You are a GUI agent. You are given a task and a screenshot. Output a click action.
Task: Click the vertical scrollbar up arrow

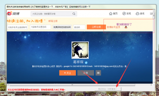pyautogui.click(x=154, y=11)
